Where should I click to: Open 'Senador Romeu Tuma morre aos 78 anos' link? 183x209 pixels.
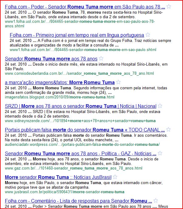click(x=51, y=59)
